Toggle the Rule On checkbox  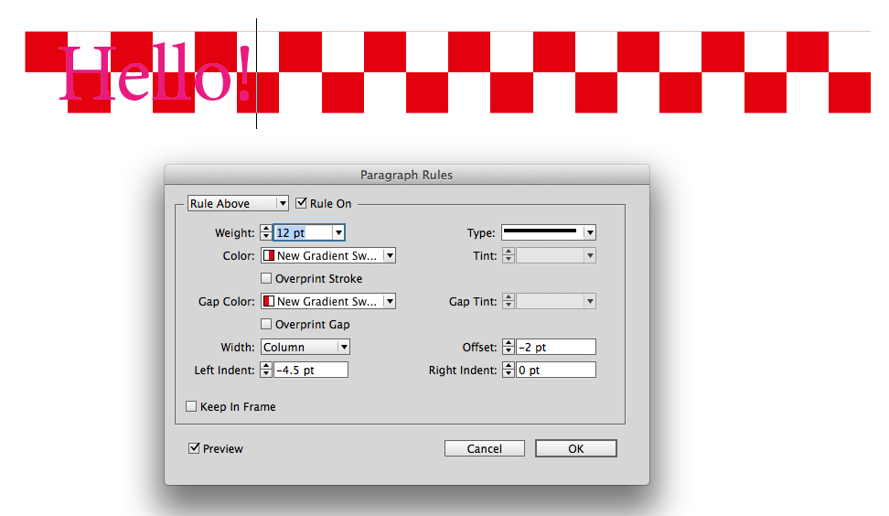click(x=302, y=203)
